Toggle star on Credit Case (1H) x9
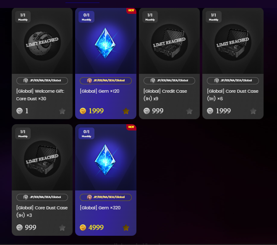The height and width of the screenshot is (245, 277). 189,111
